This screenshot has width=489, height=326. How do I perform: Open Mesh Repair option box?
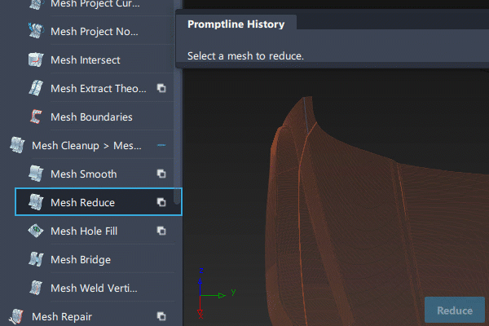tap(161, 316)
